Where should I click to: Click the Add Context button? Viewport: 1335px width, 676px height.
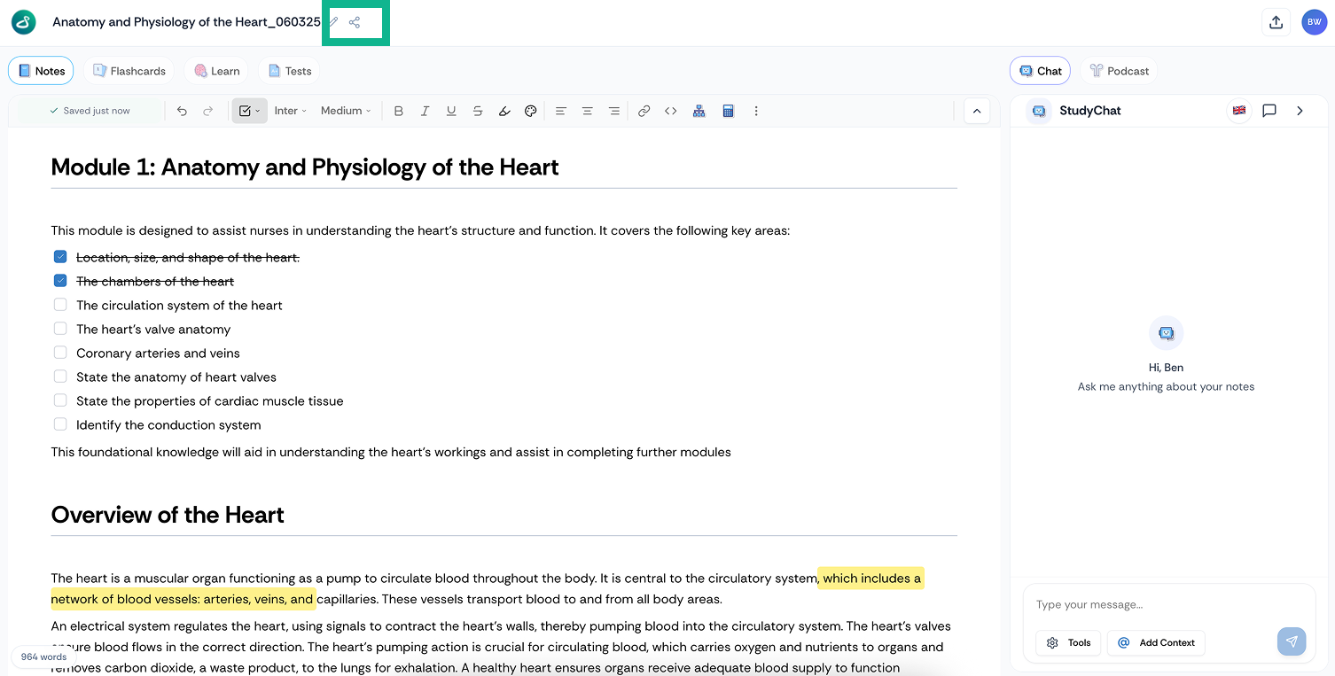pyautogui.click(x=1156, y=642)
